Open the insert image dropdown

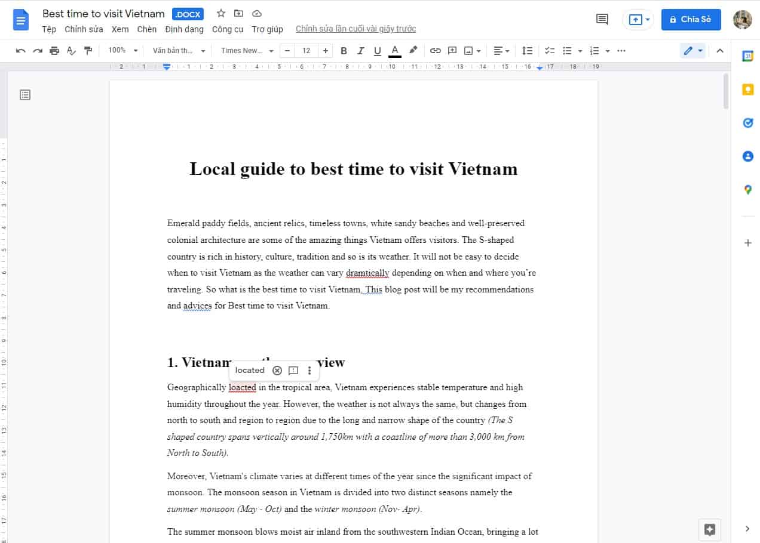(473, 51)
